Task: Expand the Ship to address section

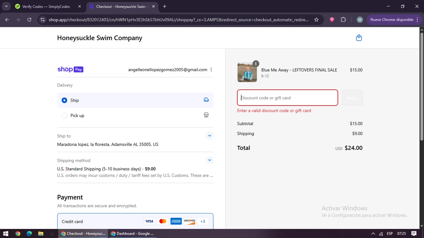Action: (209, 136)
